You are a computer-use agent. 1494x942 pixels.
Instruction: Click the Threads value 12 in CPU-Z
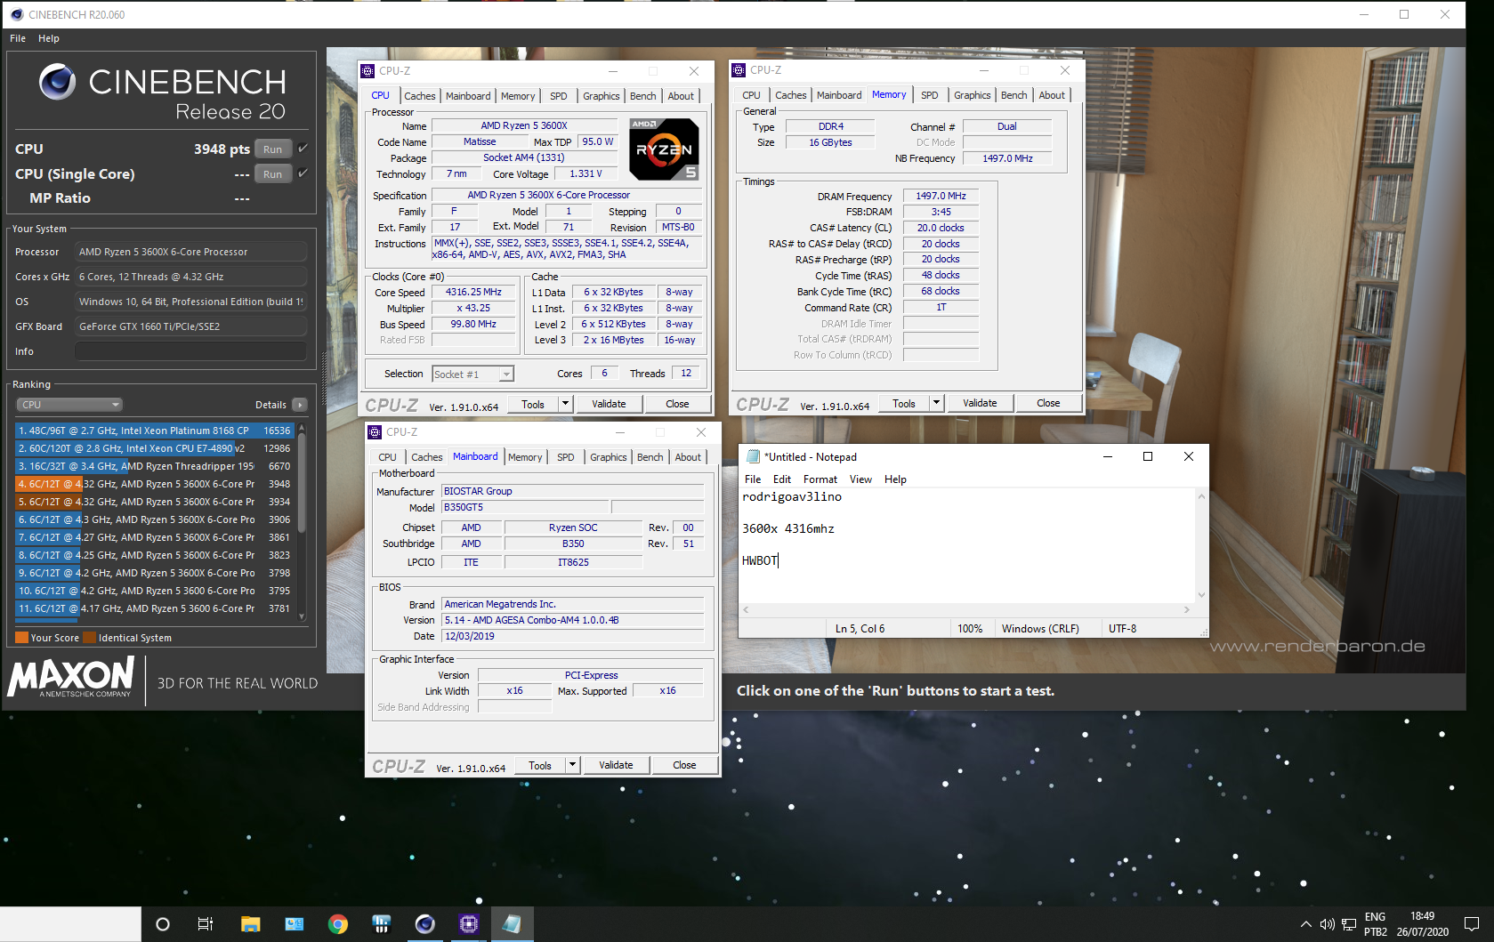(x=686, y=374)
